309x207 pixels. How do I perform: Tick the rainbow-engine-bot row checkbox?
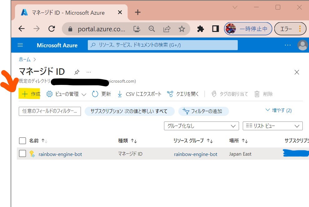point(22,153)
